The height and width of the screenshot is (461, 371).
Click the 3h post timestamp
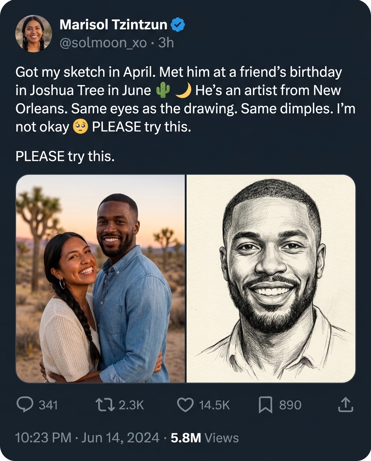click(x=166, y=43)
